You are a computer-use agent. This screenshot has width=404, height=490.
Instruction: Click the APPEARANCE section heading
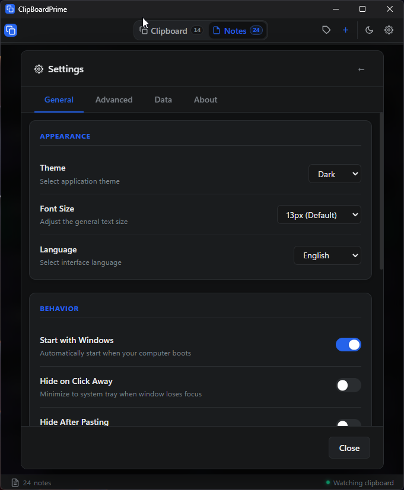tap(65, 136)
